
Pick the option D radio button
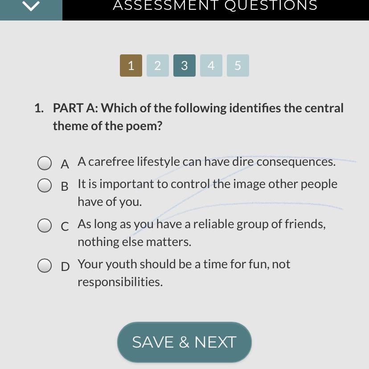coord(45,266)
